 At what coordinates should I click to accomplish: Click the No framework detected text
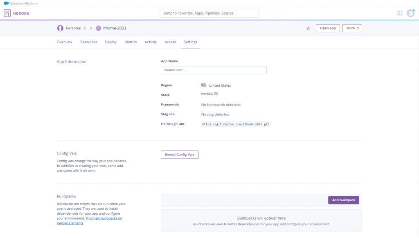pos(221,105)
